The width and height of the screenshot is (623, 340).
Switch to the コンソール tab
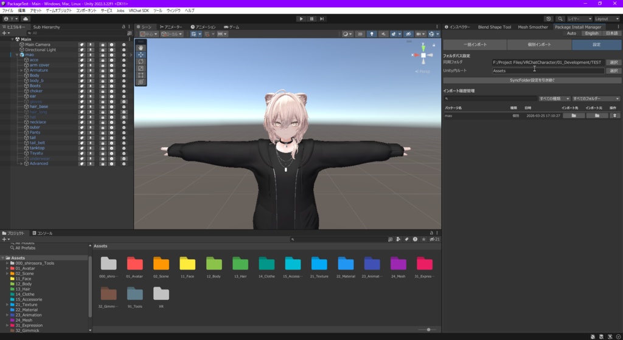[x=42, y=233]
